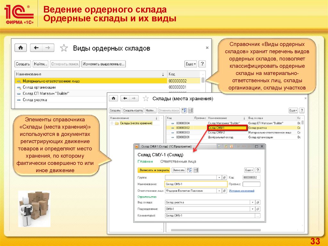This screenshot has height=246, width=328.
Task: Switch to the Ответственные лица tab
Action: (x=178, y=161)
